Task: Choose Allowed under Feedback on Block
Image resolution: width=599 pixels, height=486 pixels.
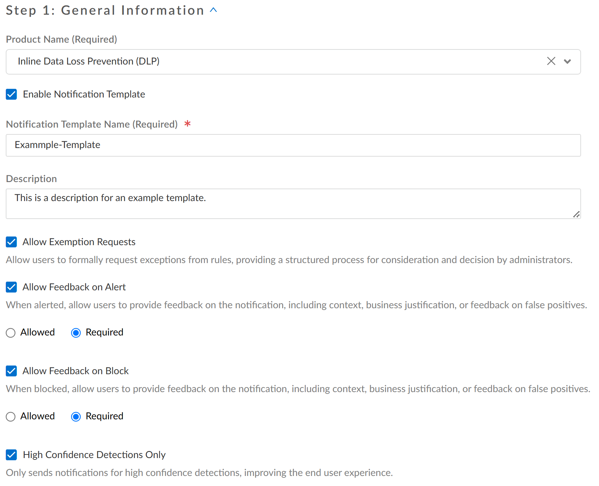Action: [11, 417]
